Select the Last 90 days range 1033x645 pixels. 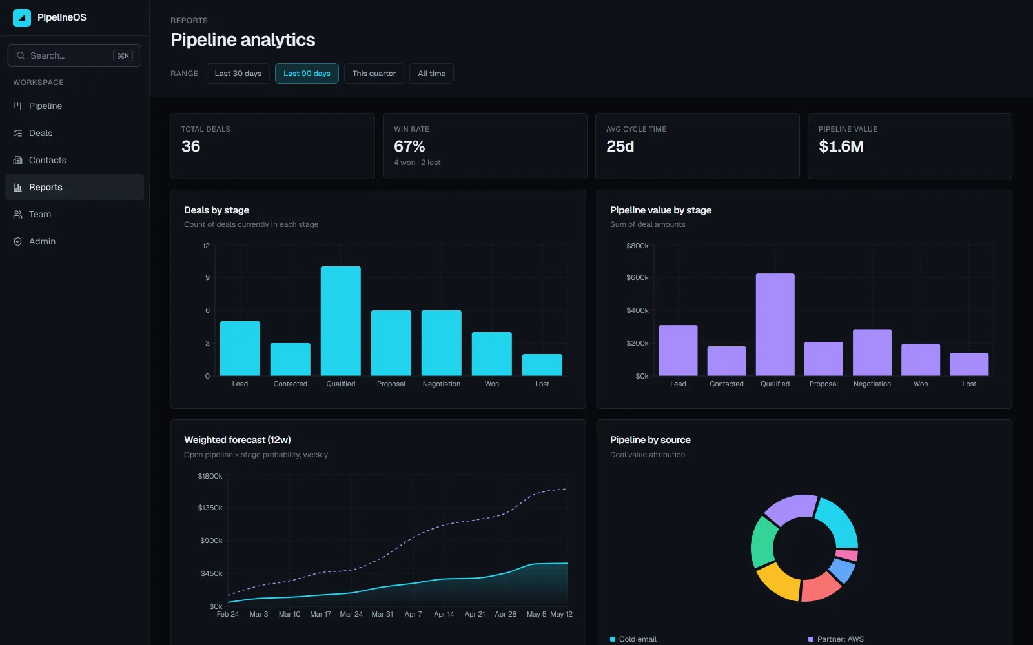coord(307,74)
